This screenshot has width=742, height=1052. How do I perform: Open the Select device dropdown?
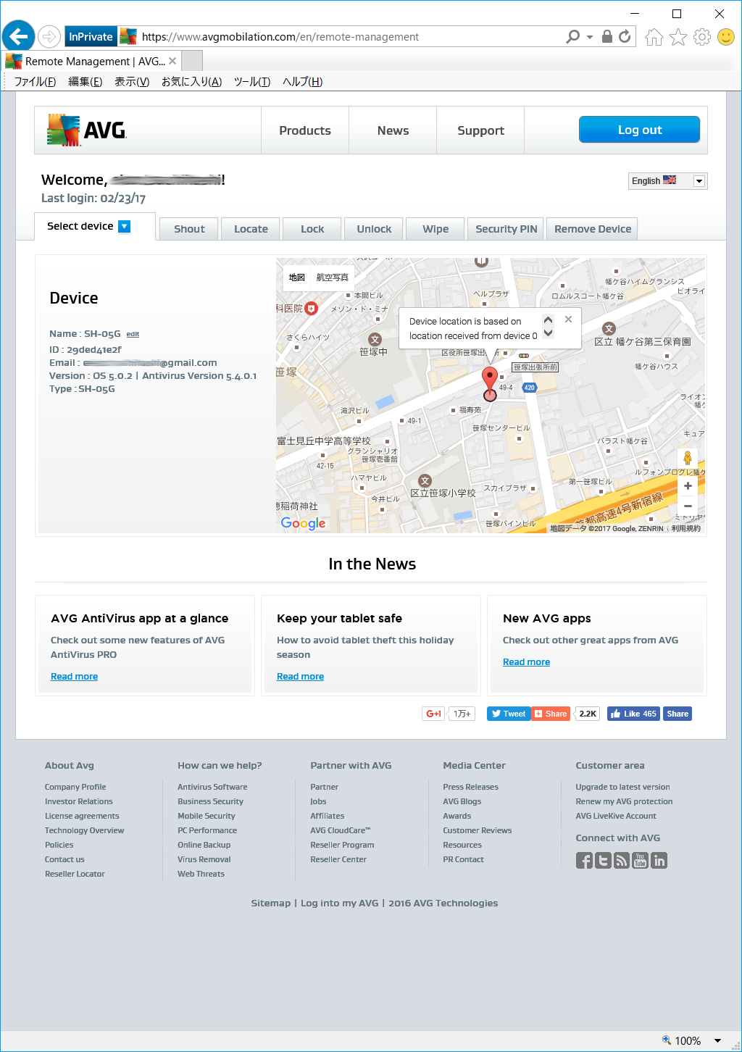[95, 226]
